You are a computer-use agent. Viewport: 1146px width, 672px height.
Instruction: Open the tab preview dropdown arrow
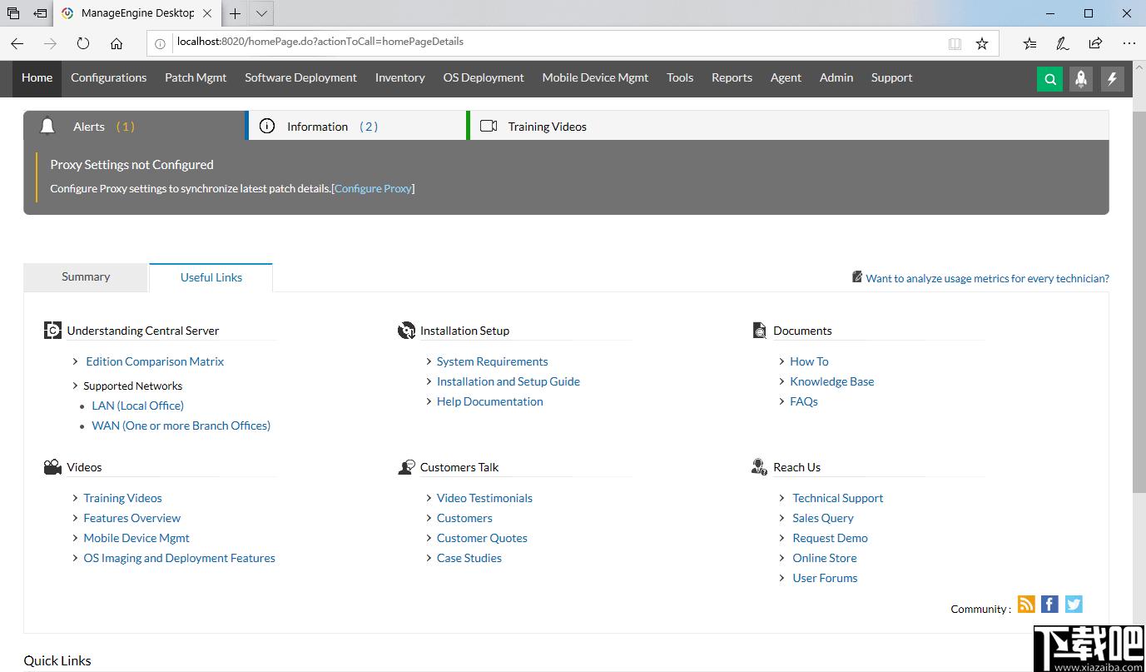(261, 13)
